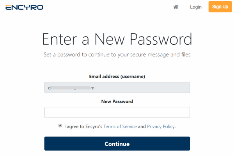Screen dimensions: 234x156
Task: Click the redacted gray part of email
Action: click(x=71, y=88)
